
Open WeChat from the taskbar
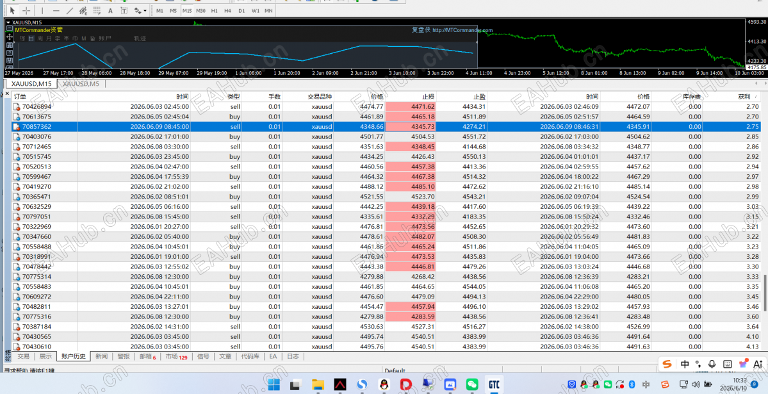471,384
